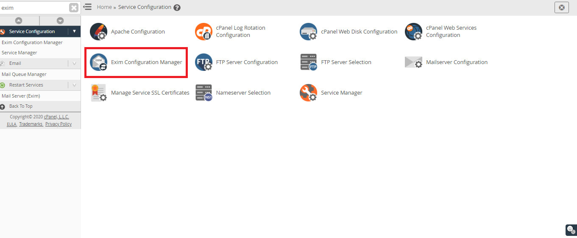Open Mail Queue Manager in sidebar
Image resolution: width=577 pixels, height=238 pixels.
tap(24, 74)
